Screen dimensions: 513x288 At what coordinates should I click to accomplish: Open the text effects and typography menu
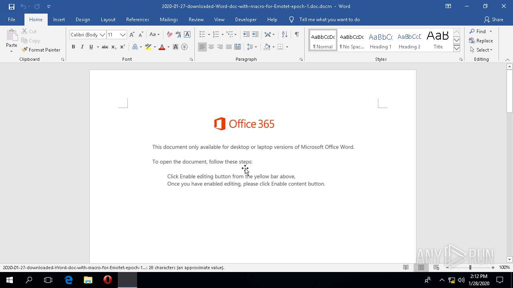point(135,47)
